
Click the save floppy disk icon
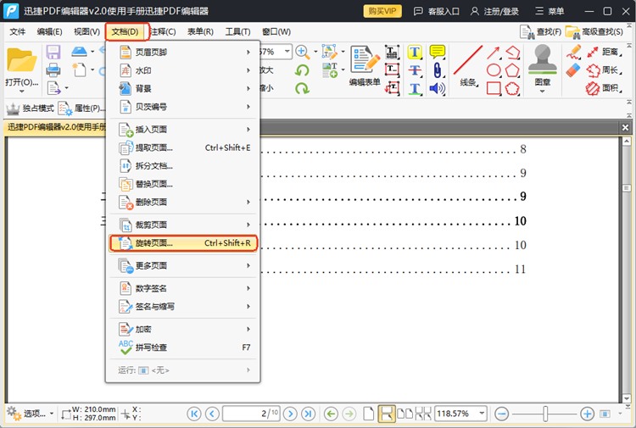tap(53, 52)
